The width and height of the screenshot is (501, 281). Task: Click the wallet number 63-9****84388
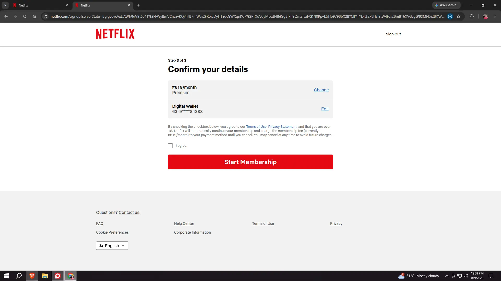(187, 112)
